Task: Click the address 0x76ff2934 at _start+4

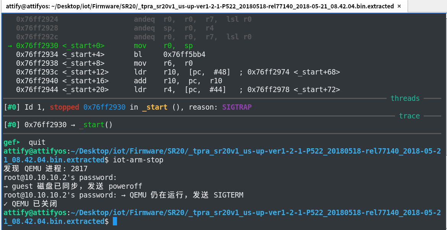Action: coord(37,54)
